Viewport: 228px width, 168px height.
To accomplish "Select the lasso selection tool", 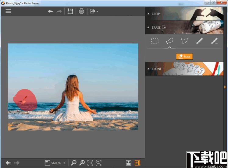I will pyautogui.click(x=169, y=41).
